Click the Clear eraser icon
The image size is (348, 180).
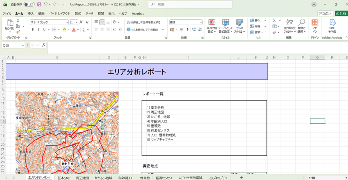click(x=275, y=32)
